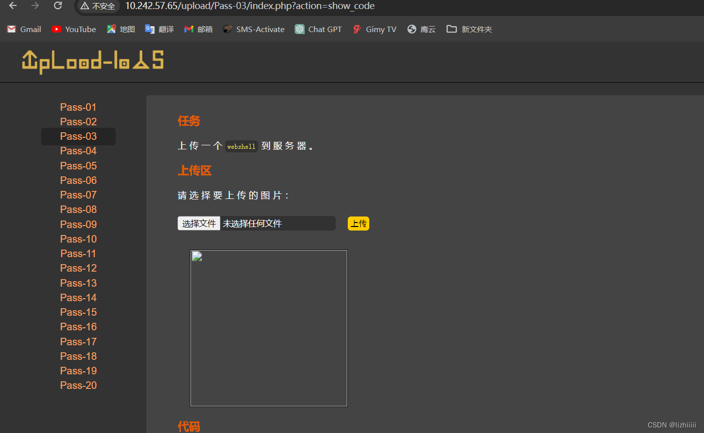Navigate to Pass-14
Viewport: 704px width, 433px height.
(x=78, y=298)
